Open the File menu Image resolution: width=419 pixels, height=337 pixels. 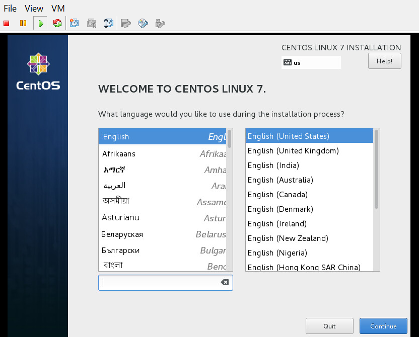pyautogui.click(x=10, y=9)
